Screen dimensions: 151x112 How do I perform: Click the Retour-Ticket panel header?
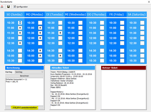point(124,68)
